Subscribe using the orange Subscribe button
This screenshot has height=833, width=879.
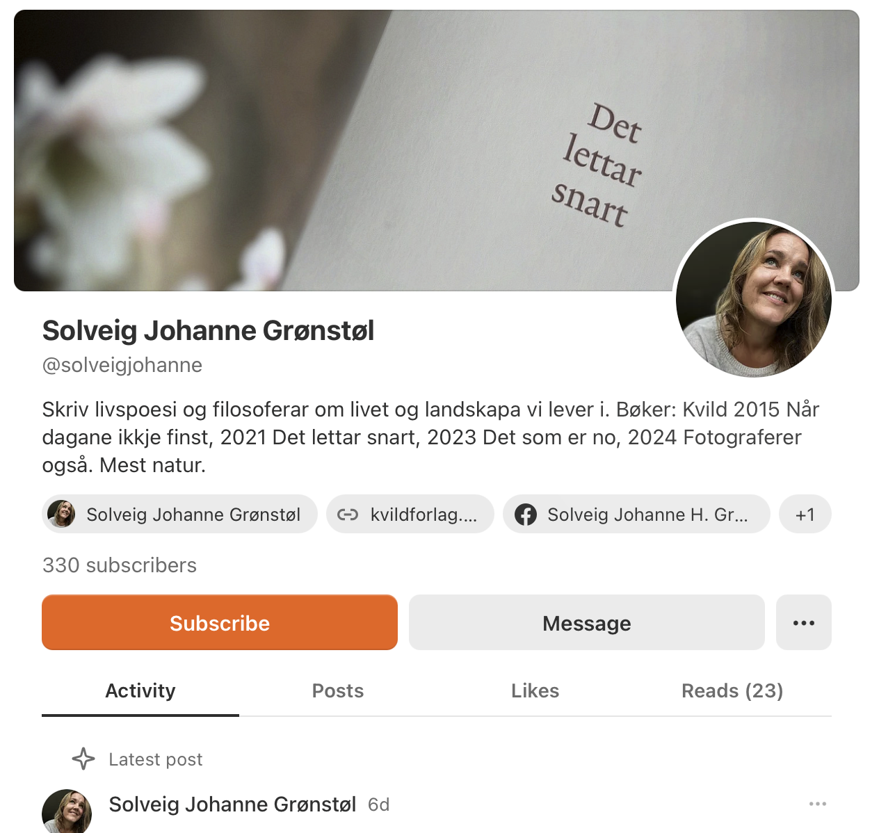[x=220, y=622]
